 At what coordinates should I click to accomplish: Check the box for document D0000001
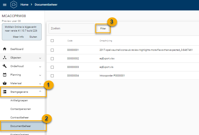coord(52,50)
